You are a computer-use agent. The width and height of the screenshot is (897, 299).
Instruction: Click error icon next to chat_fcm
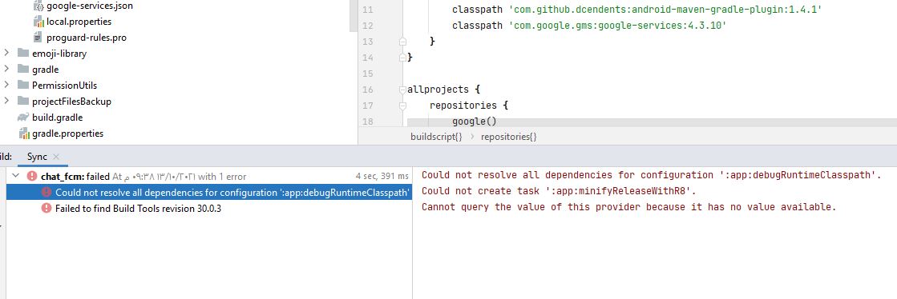pyautogui.click(x=32, y=177)
